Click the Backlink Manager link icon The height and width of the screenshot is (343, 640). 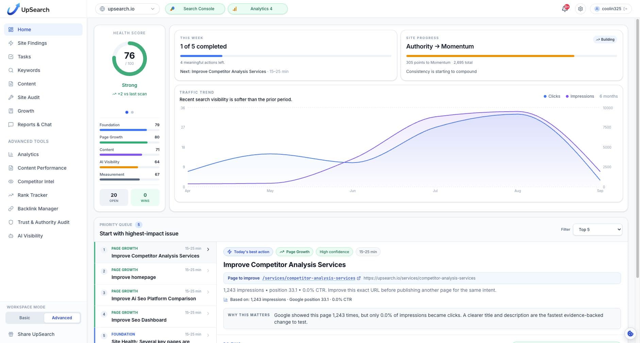[11, 209]
